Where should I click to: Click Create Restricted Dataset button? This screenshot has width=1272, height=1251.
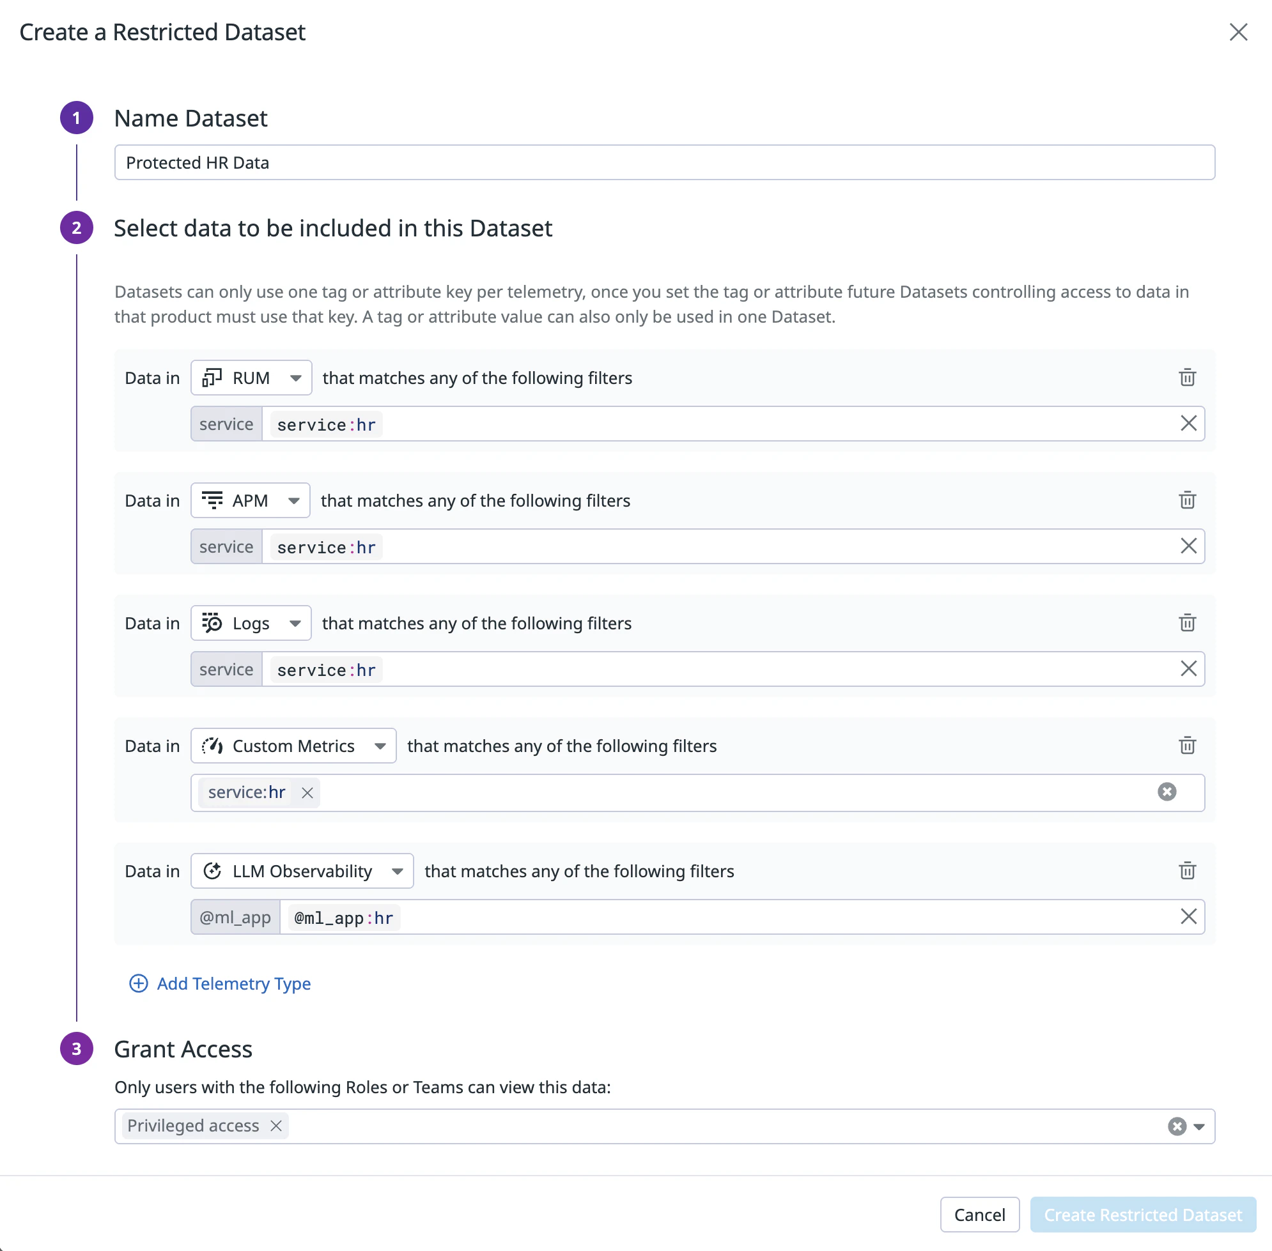pyautogui.click(x=1142, y=1215)
